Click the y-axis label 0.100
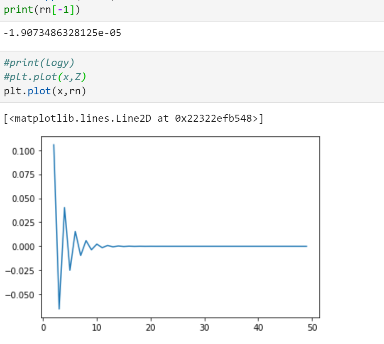384x344 pixels. click(x=23, y=151)
